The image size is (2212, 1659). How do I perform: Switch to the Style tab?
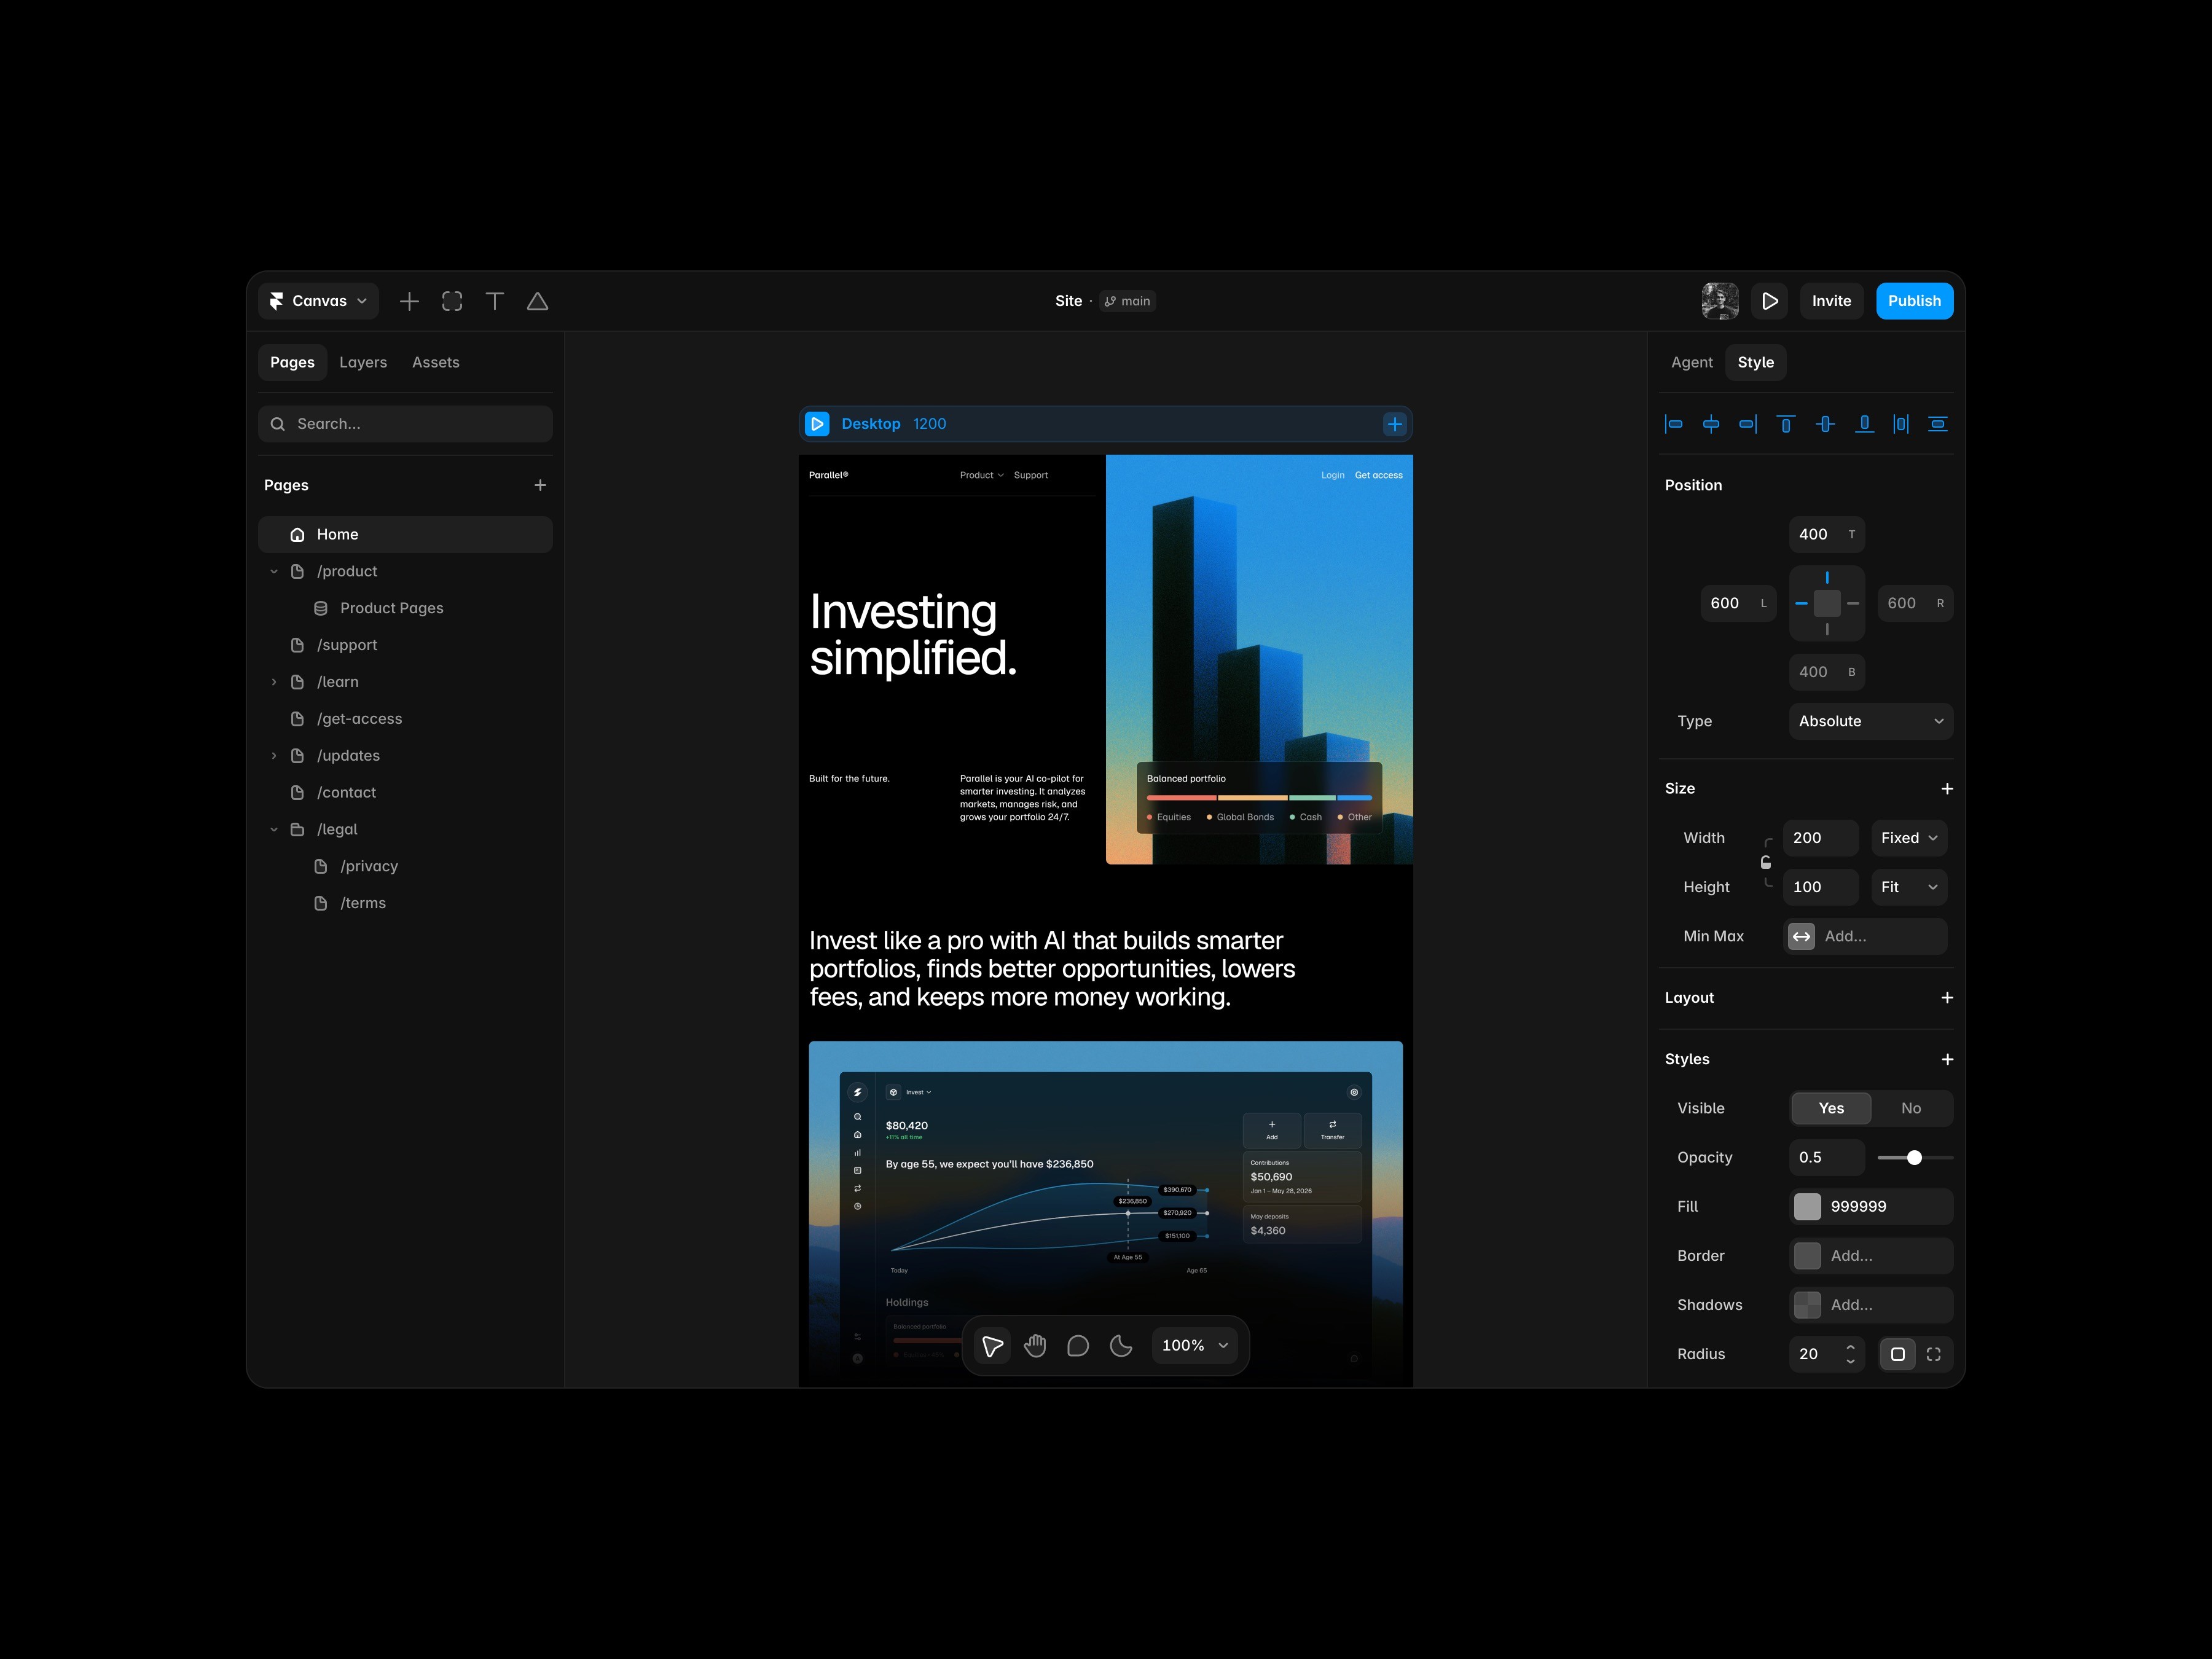coord(1756,362)
